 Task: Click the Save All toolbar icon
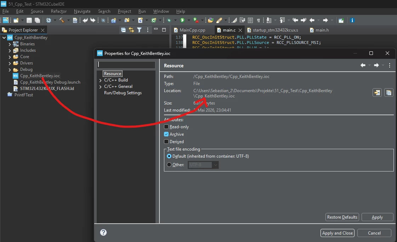click(38, 20)
